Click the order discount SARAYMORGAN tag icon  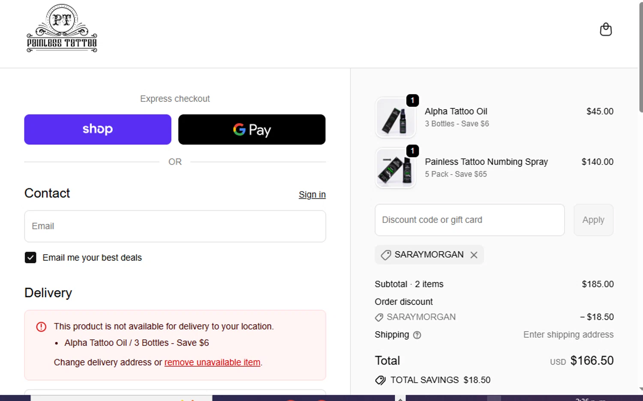pyautogui.click(x=379, y=318)
